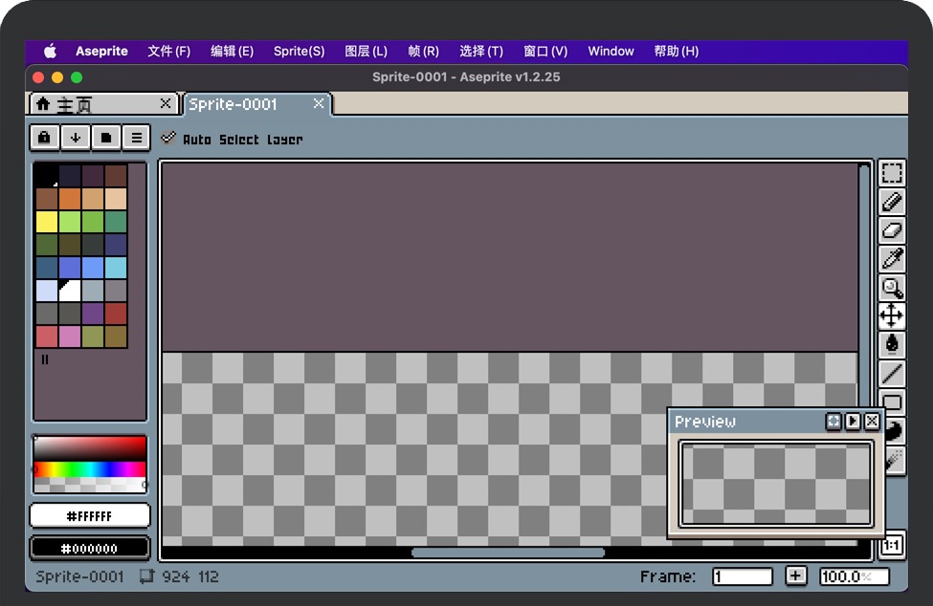933x606 pixels.
Task: Open the 窗口 (V) menu
Action: pos(545,51)
